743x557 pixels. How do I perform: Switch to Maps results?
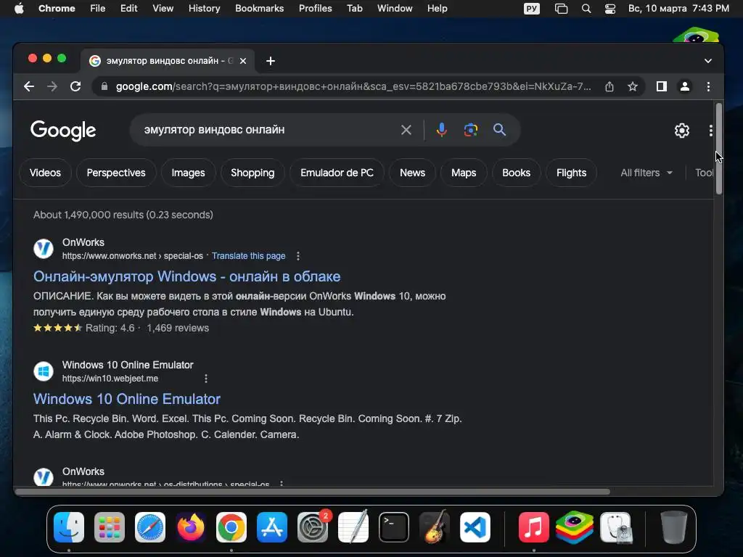pyautogui.click(x=464, y=173)
